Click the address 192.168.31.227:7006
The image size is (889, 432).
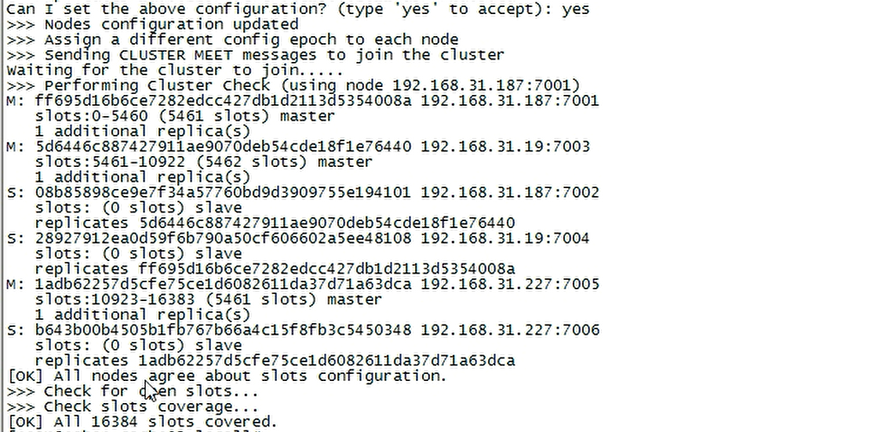pos(510,330)
